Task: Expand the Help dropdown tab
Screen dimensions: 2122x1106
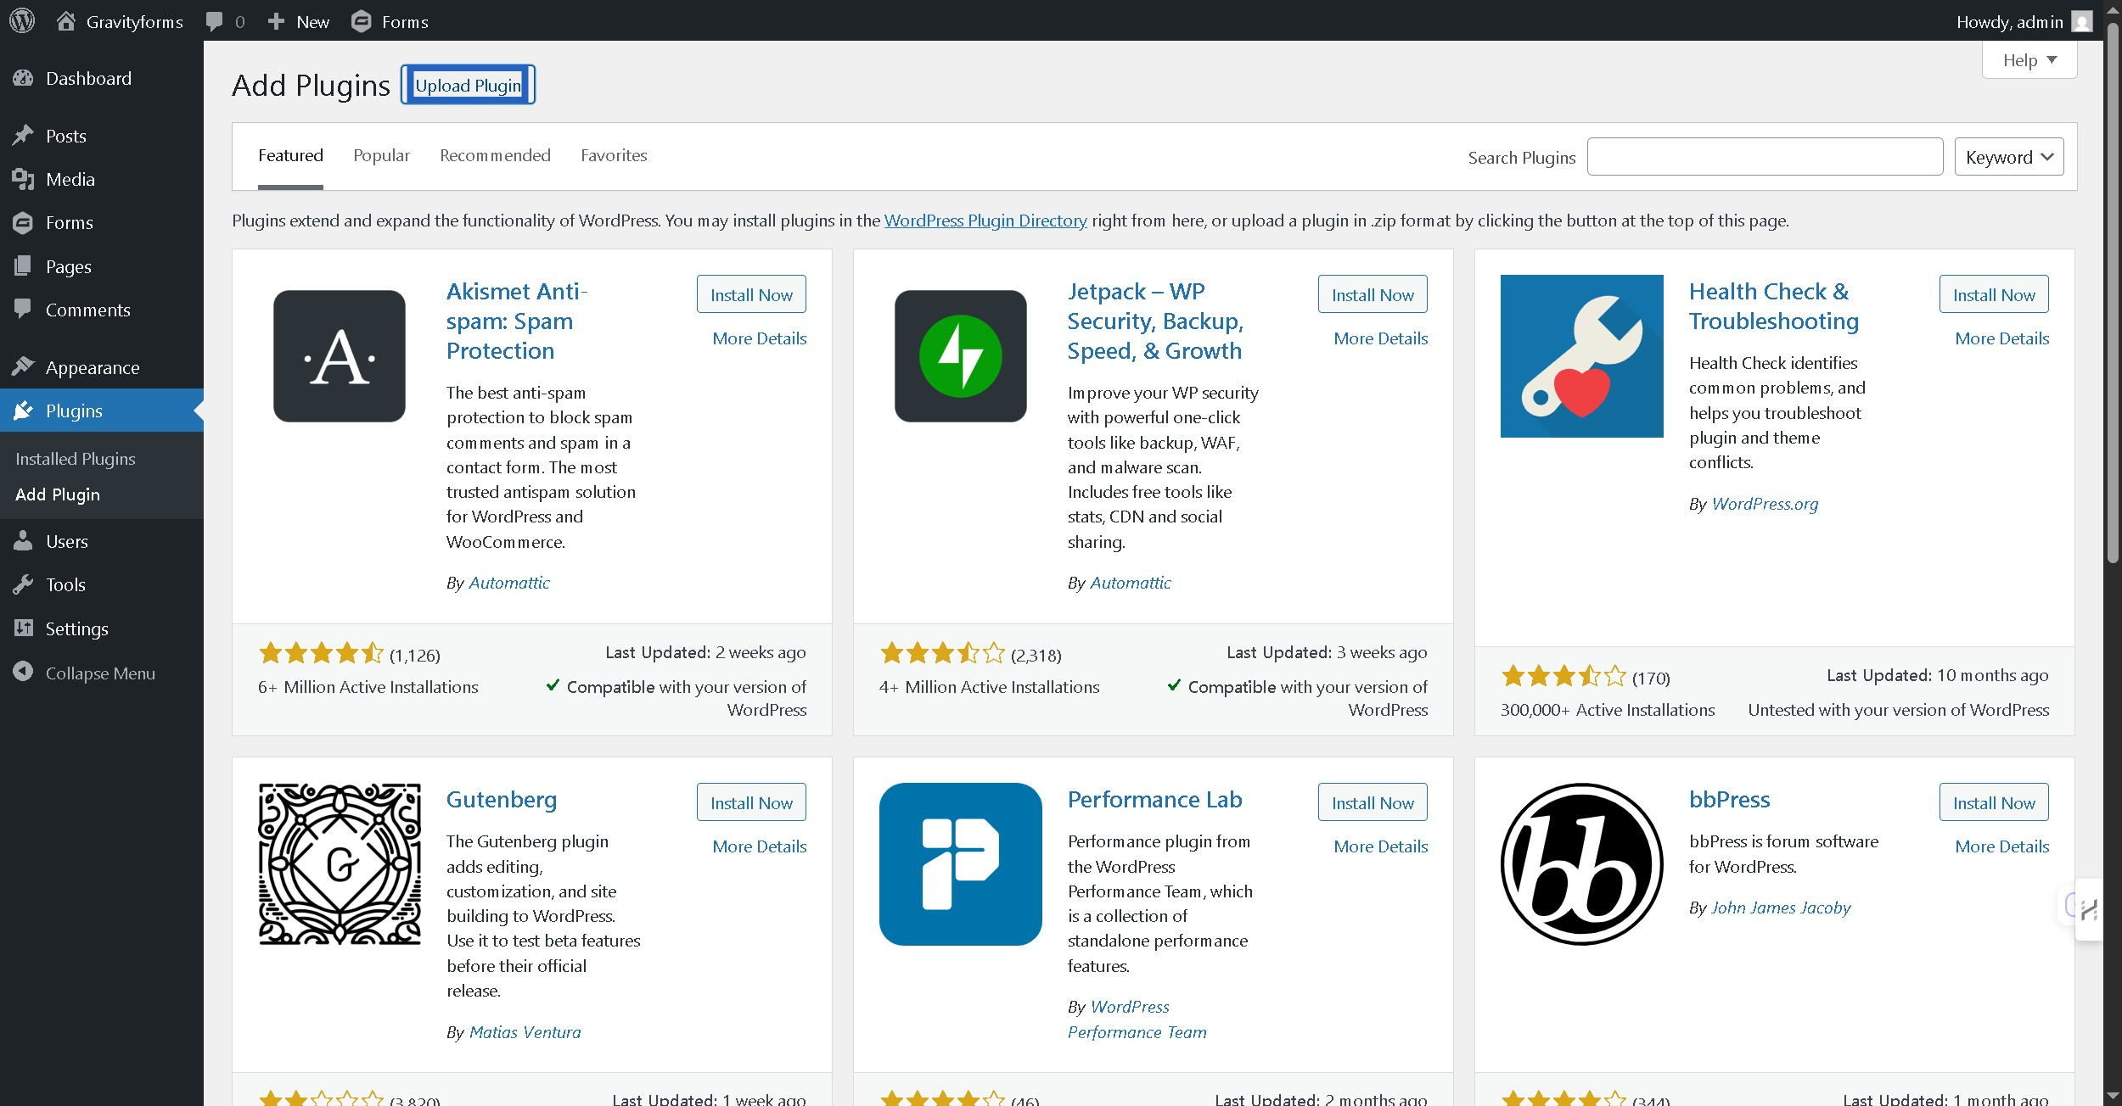Action: click(2029, 60)
